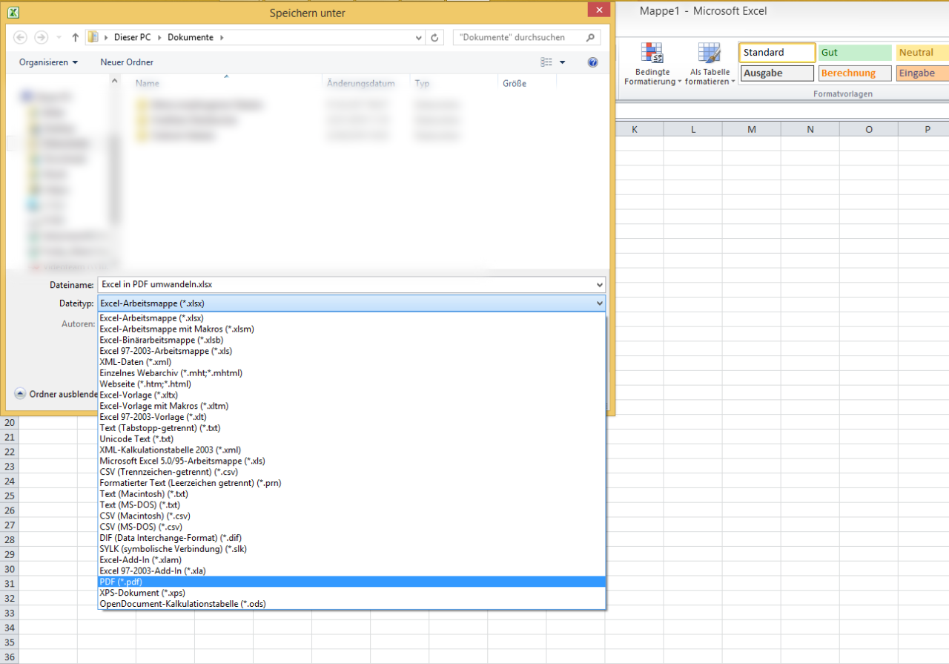Select CSV (Trennzeichen-getrennt) (*.csv)
The image size is (949, 664).
coord(352,472)
